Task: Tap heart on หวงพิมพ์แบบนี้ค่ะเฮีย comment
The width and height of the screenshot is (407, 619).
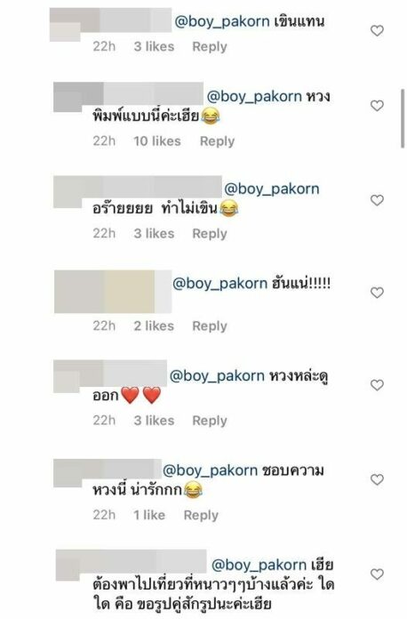Action: pos(377,106)
